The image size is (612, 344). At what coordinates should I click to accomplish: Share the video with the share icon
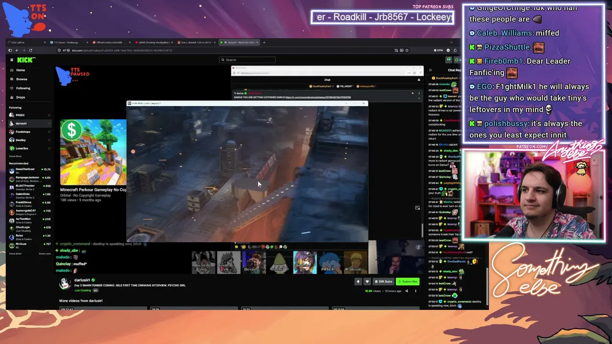(407, 291)
